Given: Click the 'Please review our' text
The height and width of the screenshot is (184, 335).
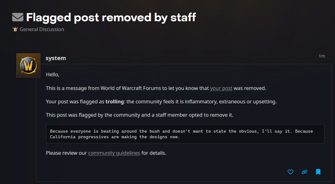Looking at the screenshot, I should (66, 153).
